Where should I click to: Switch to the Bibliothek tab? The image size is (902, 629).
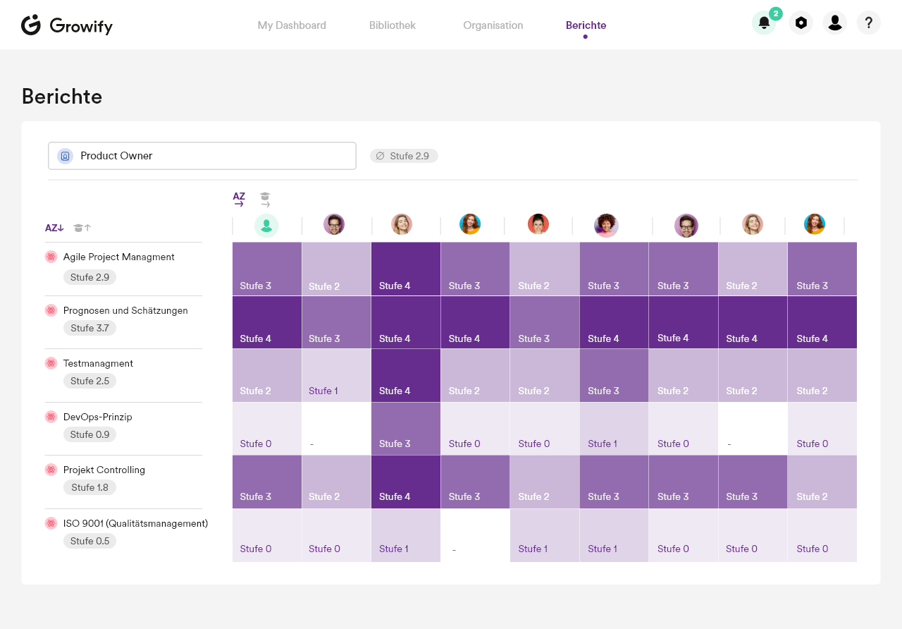click(393, 25)
